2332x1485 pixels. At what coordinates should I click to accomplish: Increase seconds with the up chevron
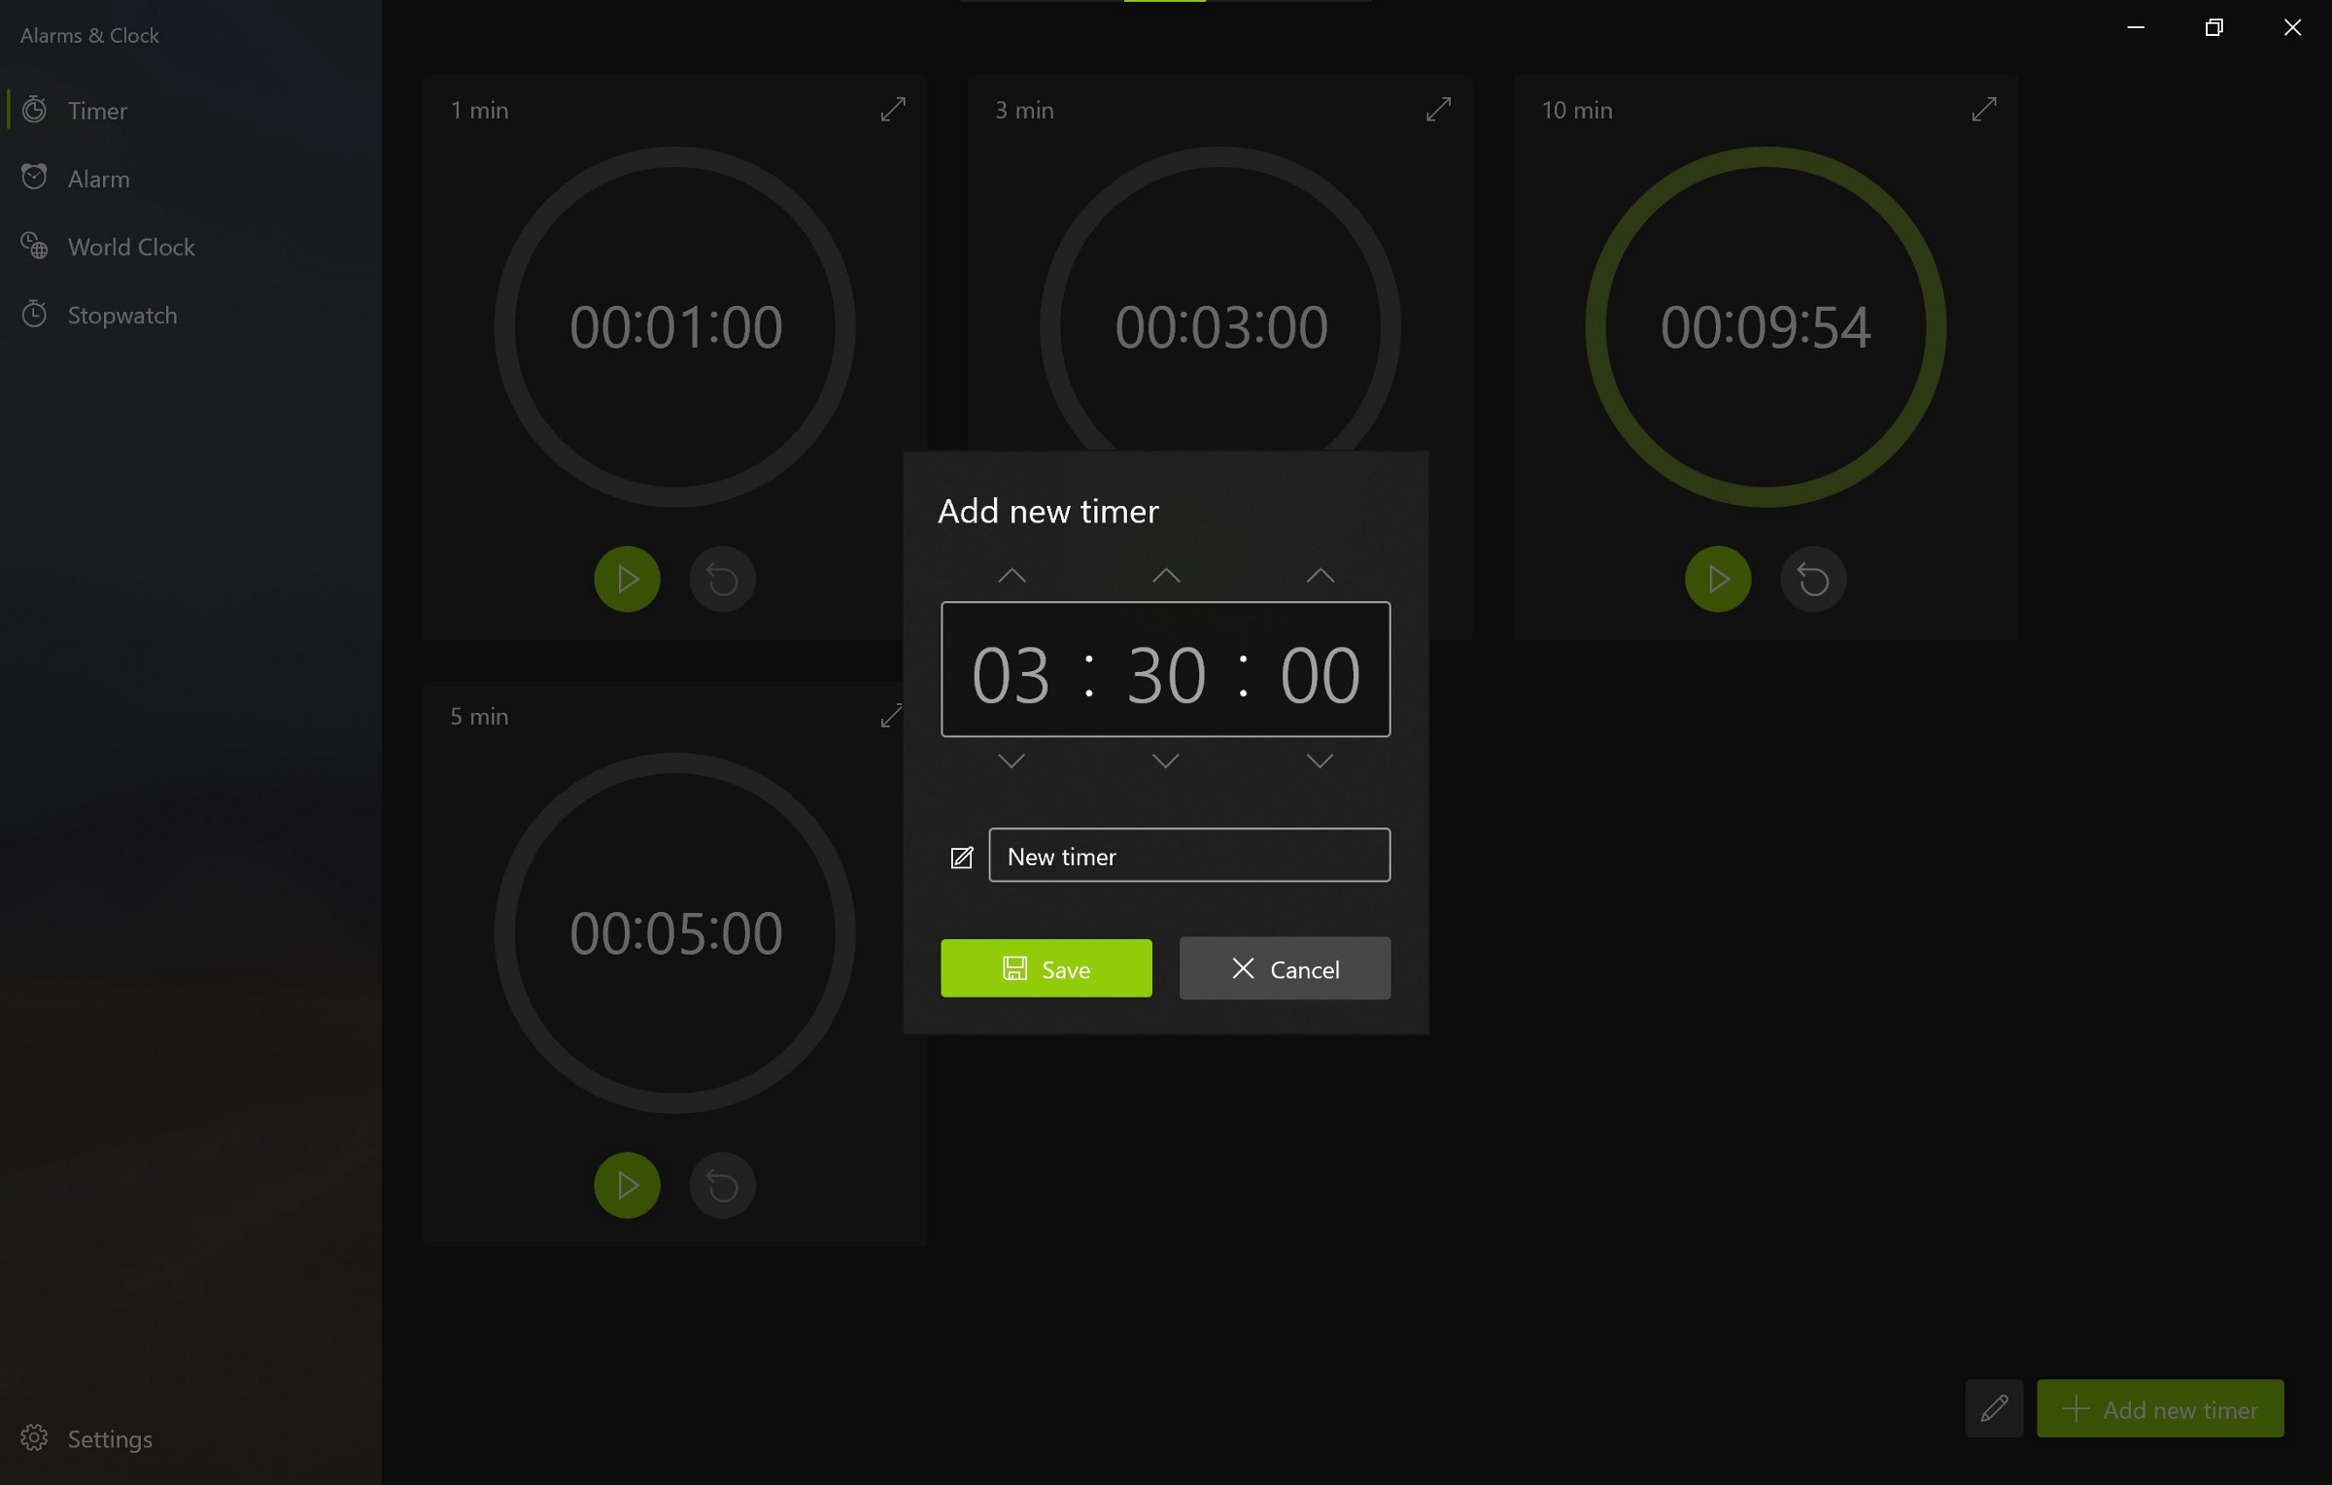coord(1320,575)
